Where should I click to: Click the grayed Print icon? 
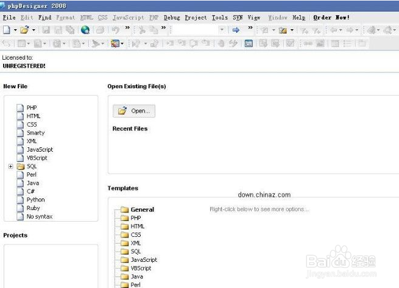tap(101, 30)
